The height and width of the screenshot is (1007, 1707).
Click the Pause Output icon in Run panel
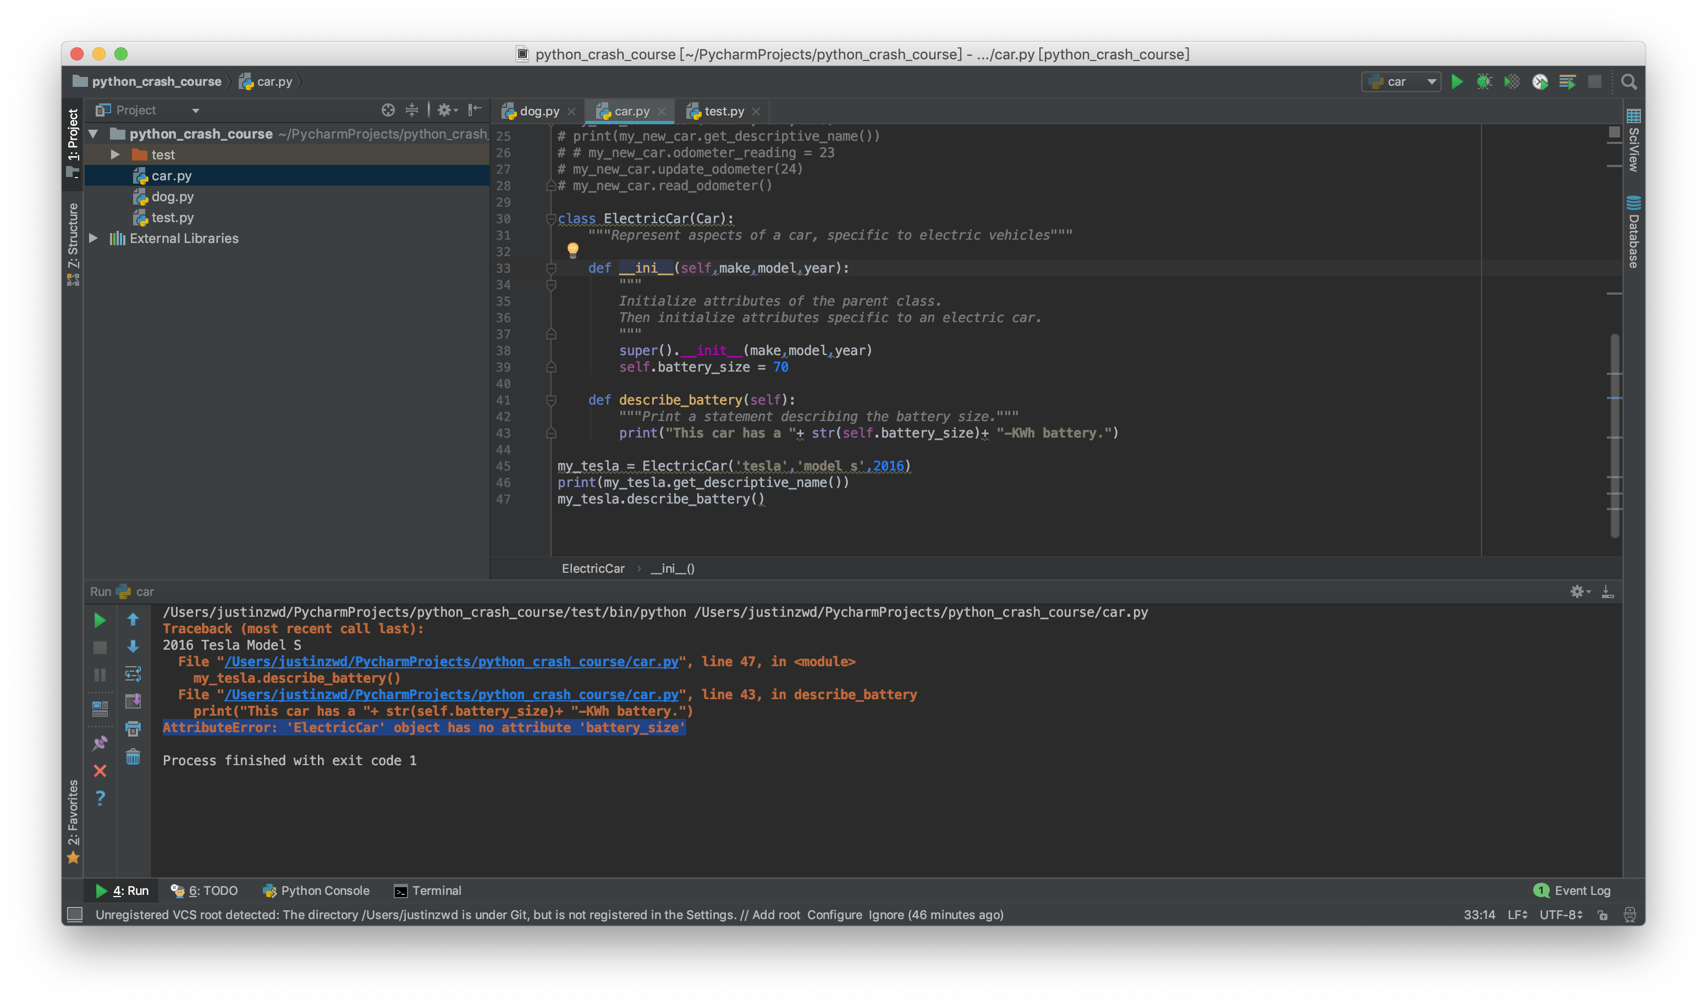pyautogui.click(x=100, y=674)
